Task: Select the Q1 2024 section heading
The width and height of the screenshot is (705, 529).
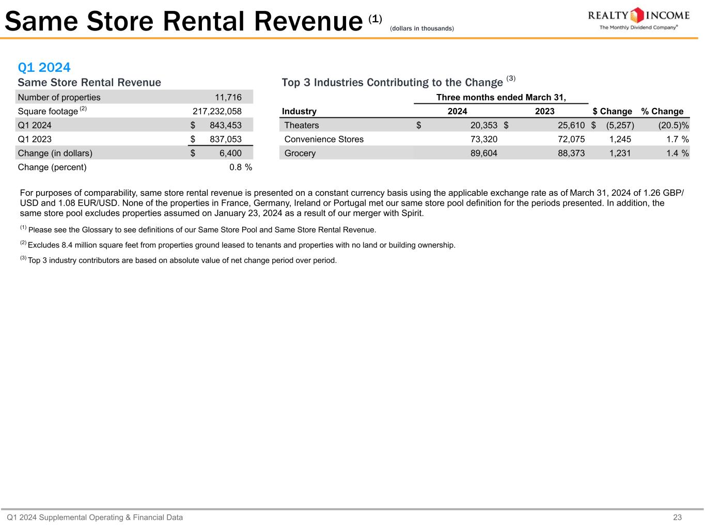Action: point(44,68)
